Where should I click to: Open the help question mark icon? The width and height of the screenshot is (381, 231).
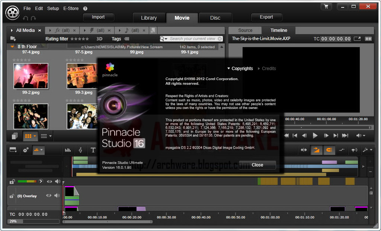tap(85, 9)
